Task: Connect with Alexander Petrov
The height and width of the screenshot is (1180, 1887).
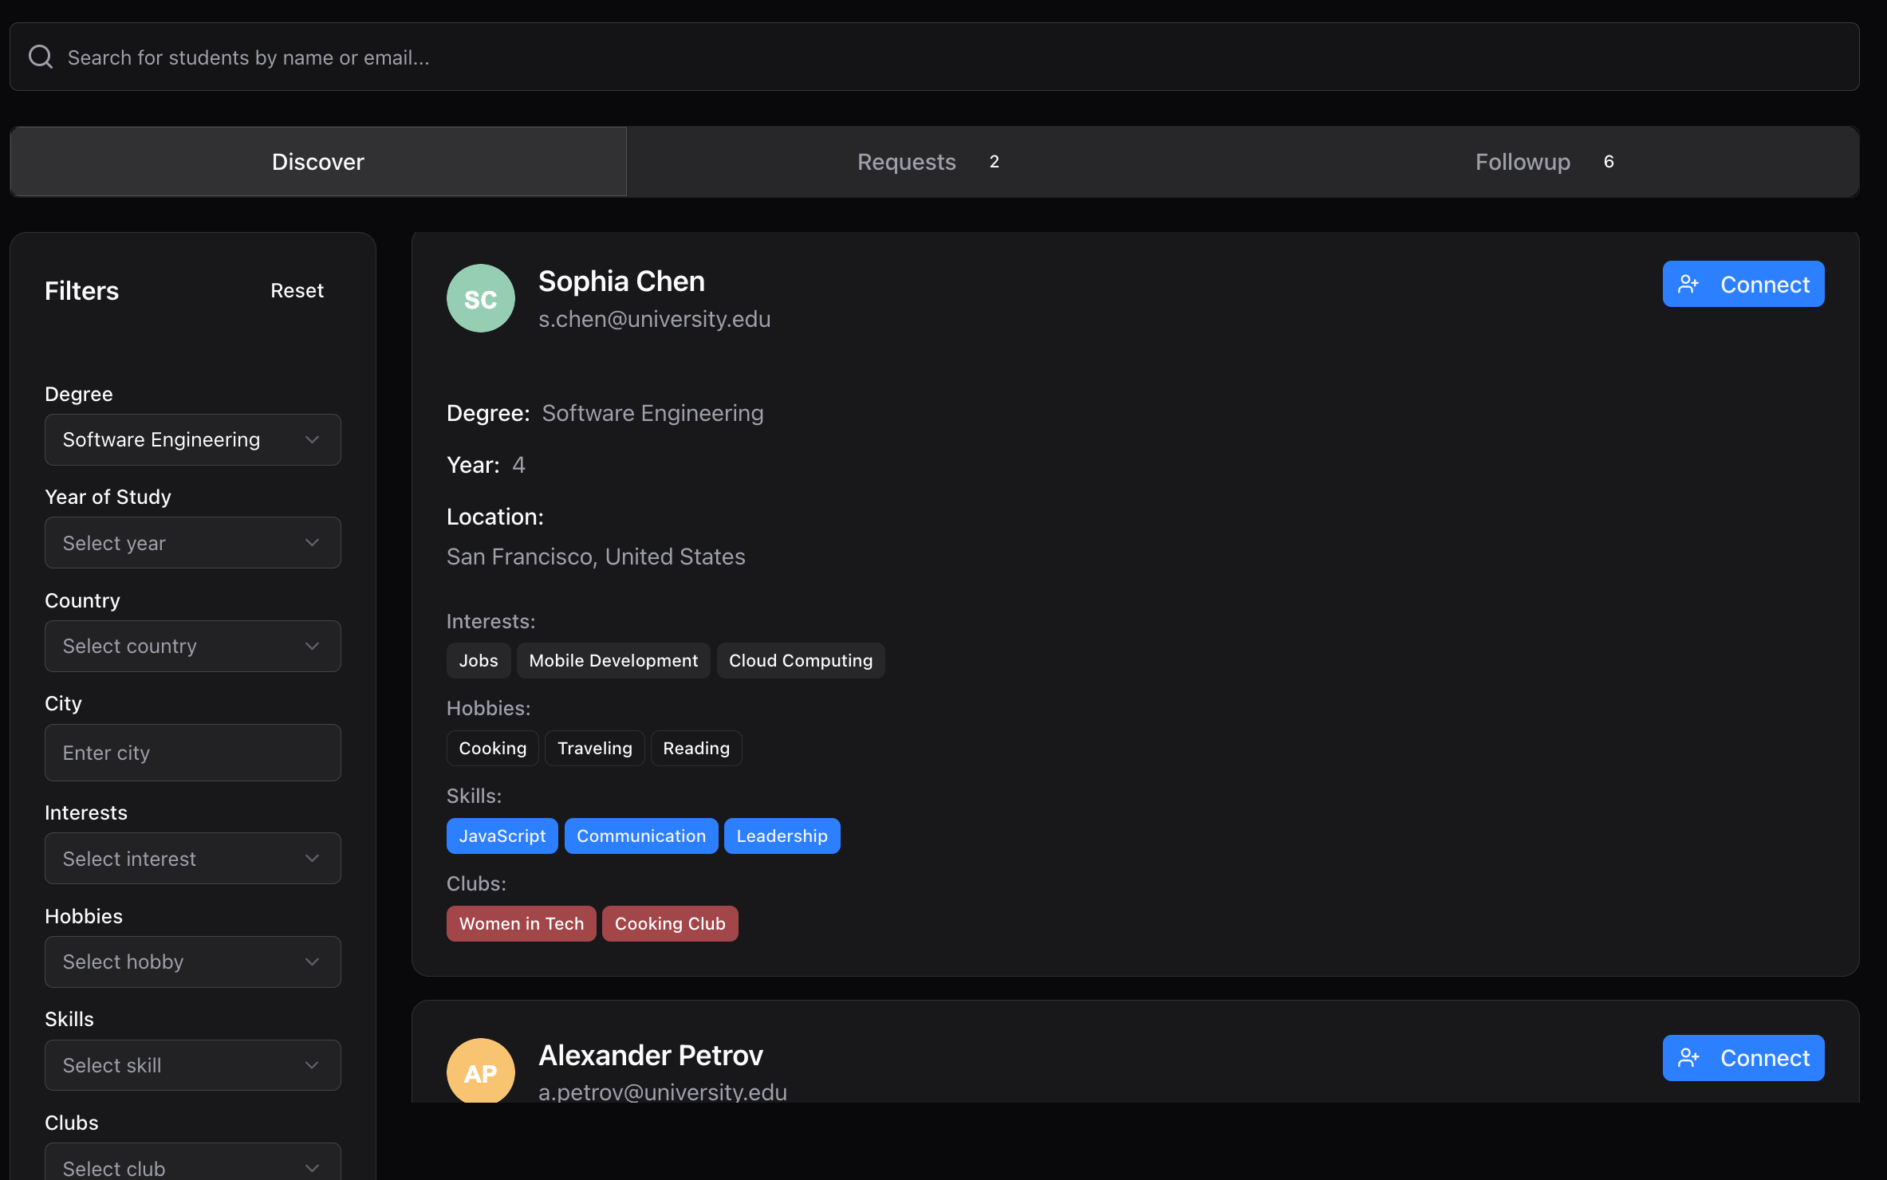Action: [x=1743, y=1057]
